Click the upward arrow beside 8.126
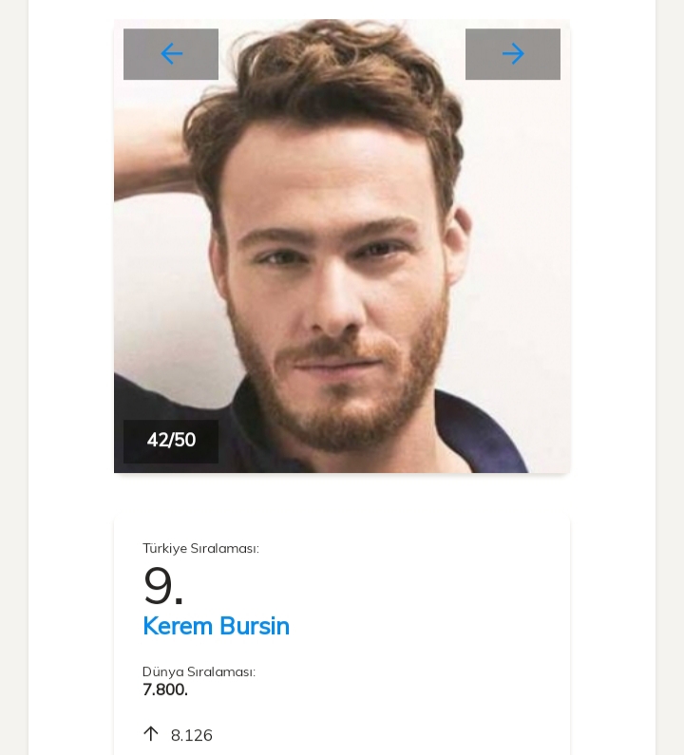The height and width of the screenshot is (755, 684). tap(151, 734)
